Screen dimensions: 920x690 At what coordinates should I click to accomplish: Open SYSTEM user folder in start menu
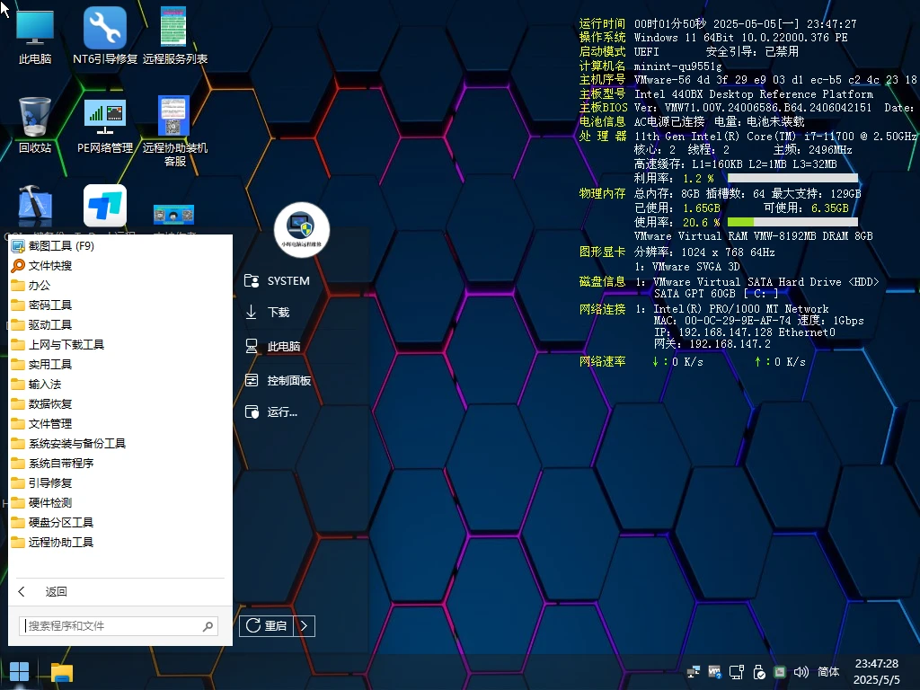(277, 280)
